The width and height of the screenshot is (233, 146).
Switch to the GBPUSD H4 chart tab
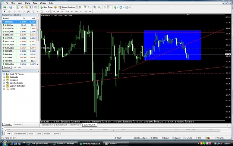pyautogui.click(x=47, y=125)
